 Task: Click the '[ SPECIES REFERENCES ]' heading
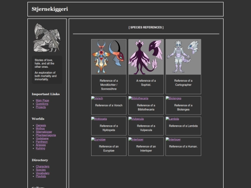[146, 27]
